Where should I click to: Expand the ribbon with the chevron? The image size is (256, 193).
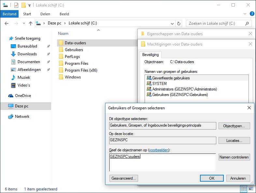point(245,14)
